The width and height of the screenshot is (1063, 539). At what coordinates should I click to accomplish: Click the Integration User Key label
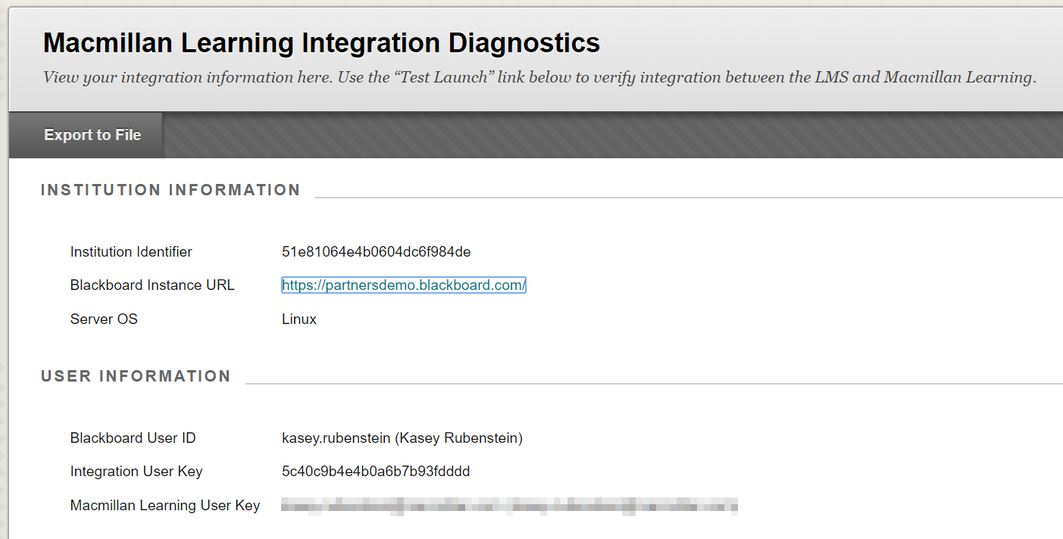coord(136,472)
